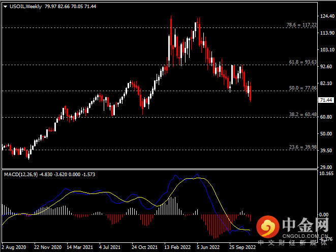Expand the triangle next to USOIL,Weekly
The height and width of the screenshot is (252, 336).
point(5,7)
